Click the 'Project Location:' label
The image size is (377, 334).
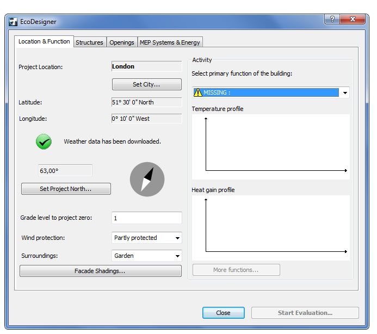40,67
